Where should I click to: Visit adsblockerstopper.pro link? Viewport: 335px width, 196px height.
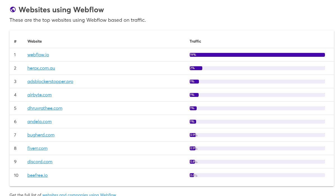(x=50, y=82)
